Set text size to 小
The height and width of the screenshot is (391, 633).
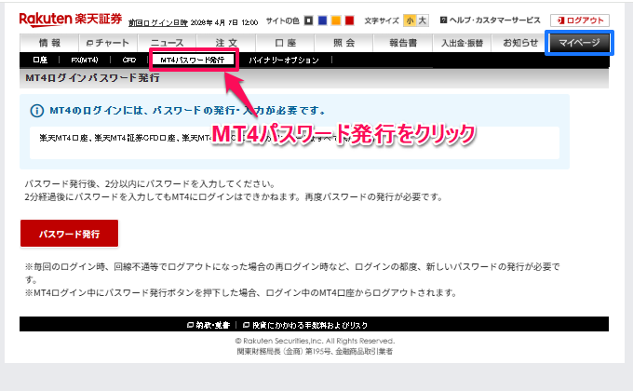coord(409,20)
